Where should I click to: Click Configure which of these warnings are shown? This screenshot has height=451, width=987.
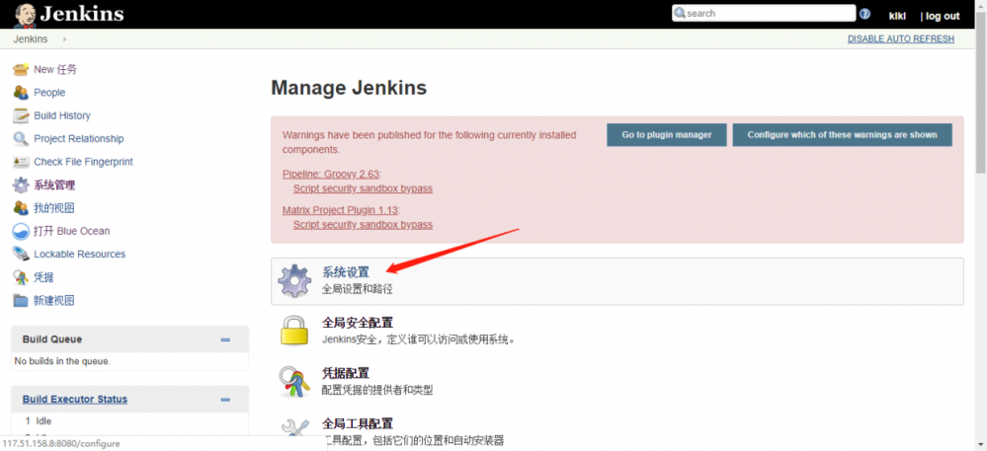tap(842, 134)
